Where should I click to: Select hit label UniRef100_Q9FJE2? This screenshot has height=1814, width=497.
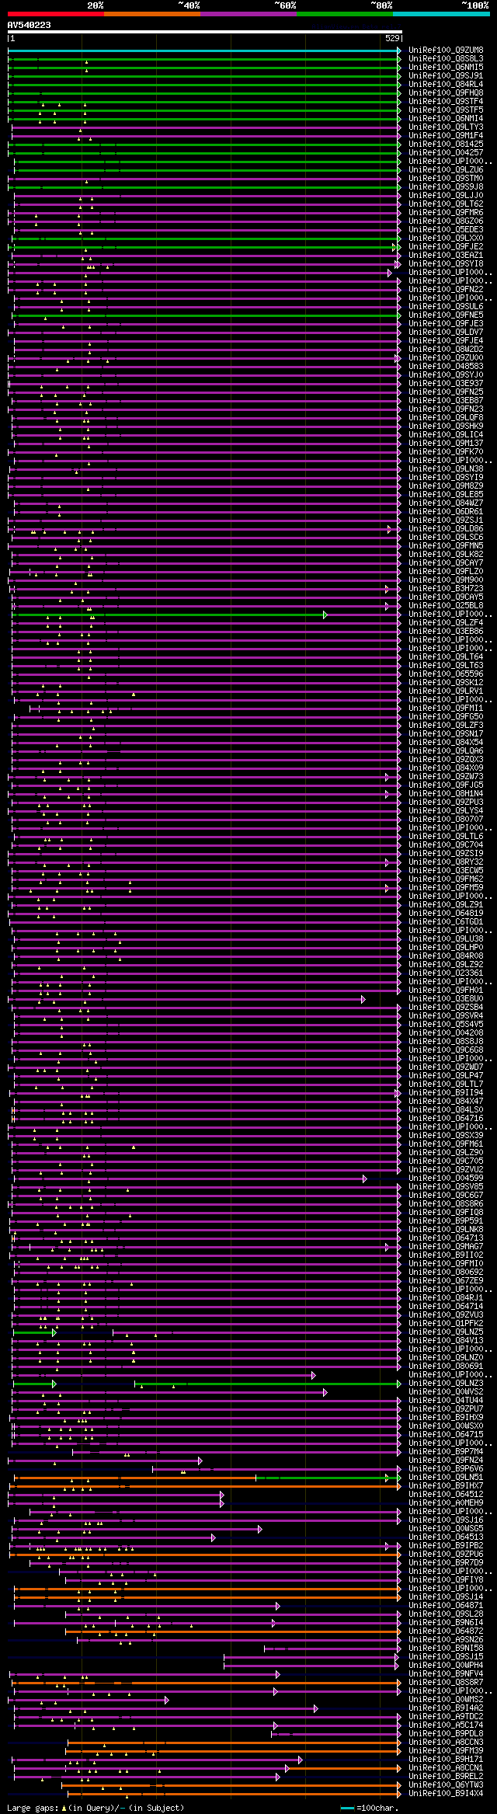(446, 247)
